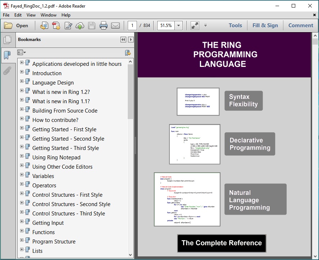Go to How to contribute? bookmark
The width and height of the screenshot is (319, 260).
(55, 120)
